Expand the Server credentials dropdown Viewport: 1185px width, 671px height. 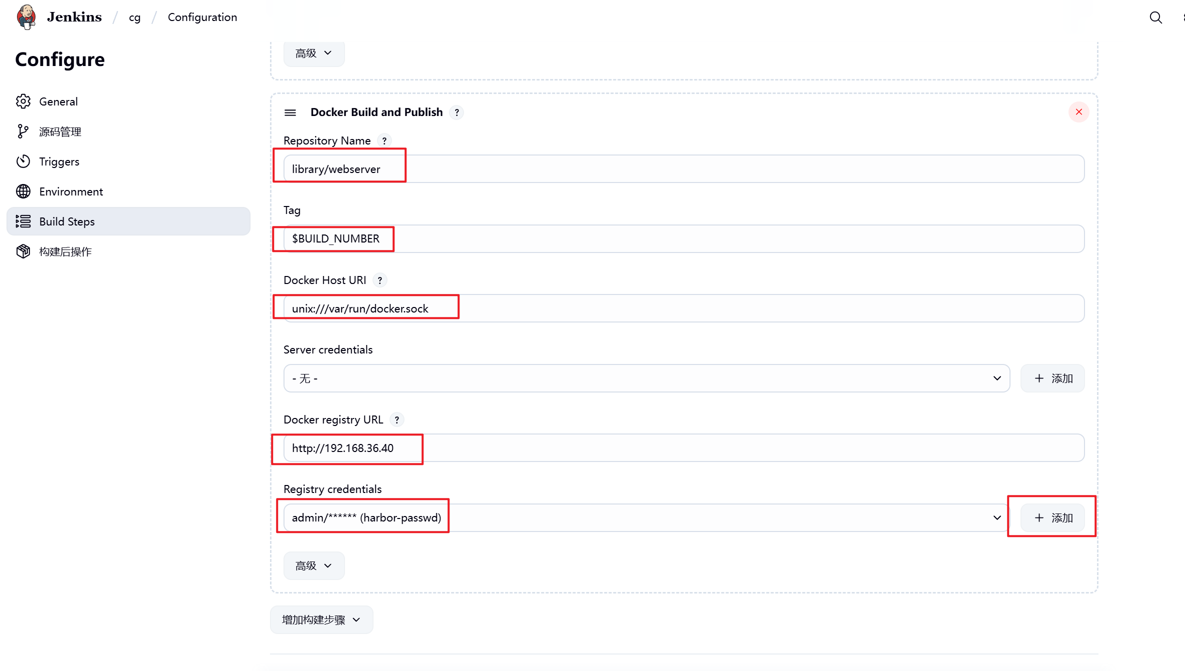coord(646,378)
